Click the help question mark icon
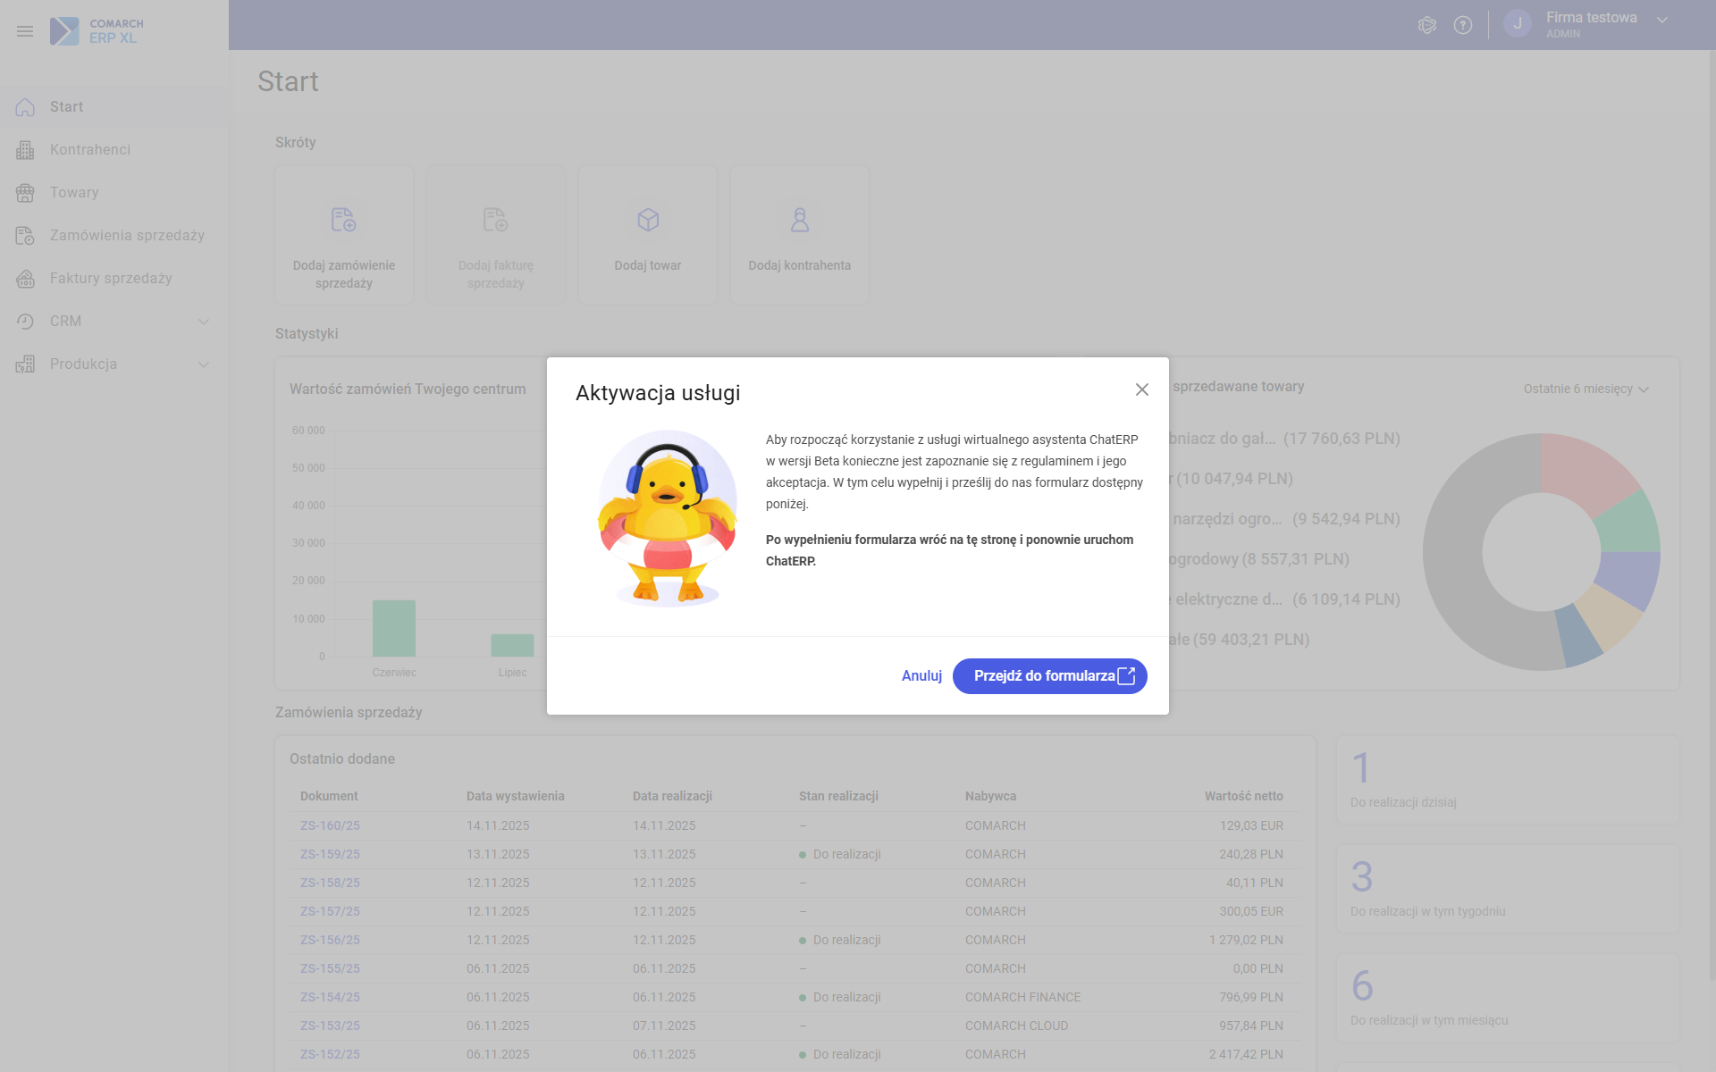 (1463, 25)
